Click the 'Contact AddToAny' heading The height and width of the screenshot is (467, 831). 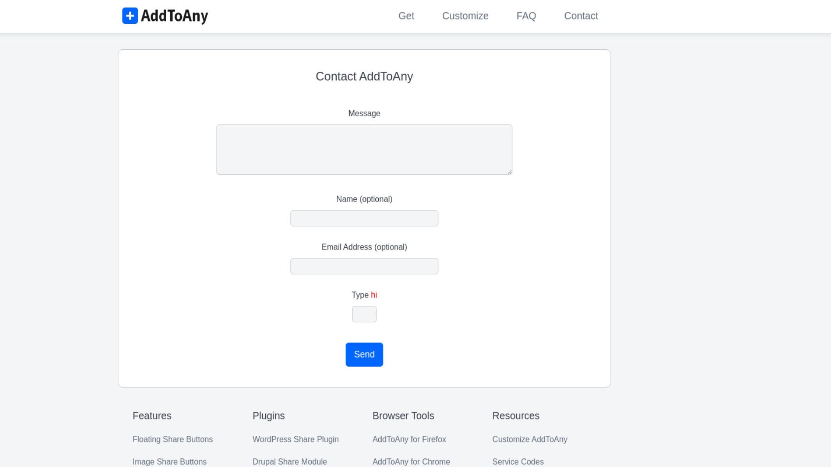click(x=364, y=77)
